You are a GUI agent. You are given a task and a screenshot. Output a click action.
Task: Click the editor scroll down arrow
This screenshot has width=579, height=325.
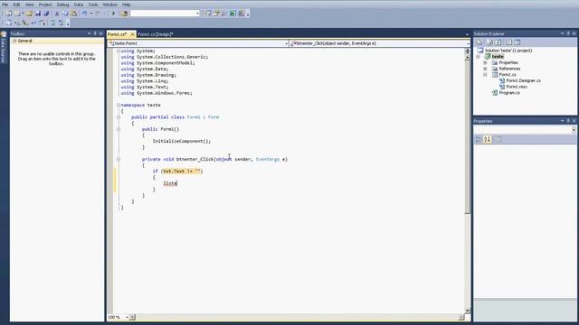[468, 311]
